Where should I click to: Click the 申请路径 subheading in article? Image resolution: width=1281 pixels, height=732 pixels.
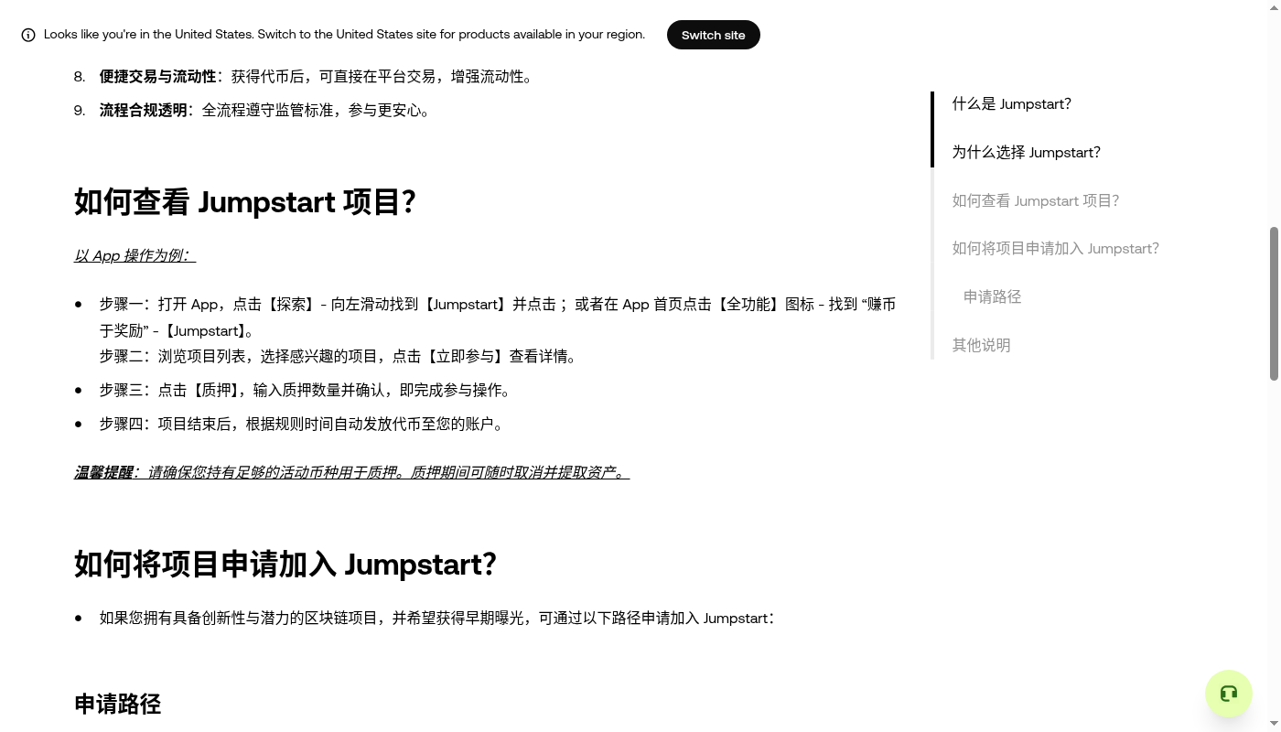tap(117, 704)
